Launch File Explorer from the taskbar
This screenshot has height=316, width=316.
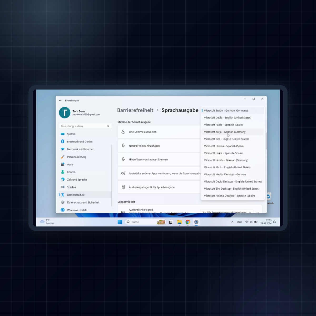(x=179, y=222)
